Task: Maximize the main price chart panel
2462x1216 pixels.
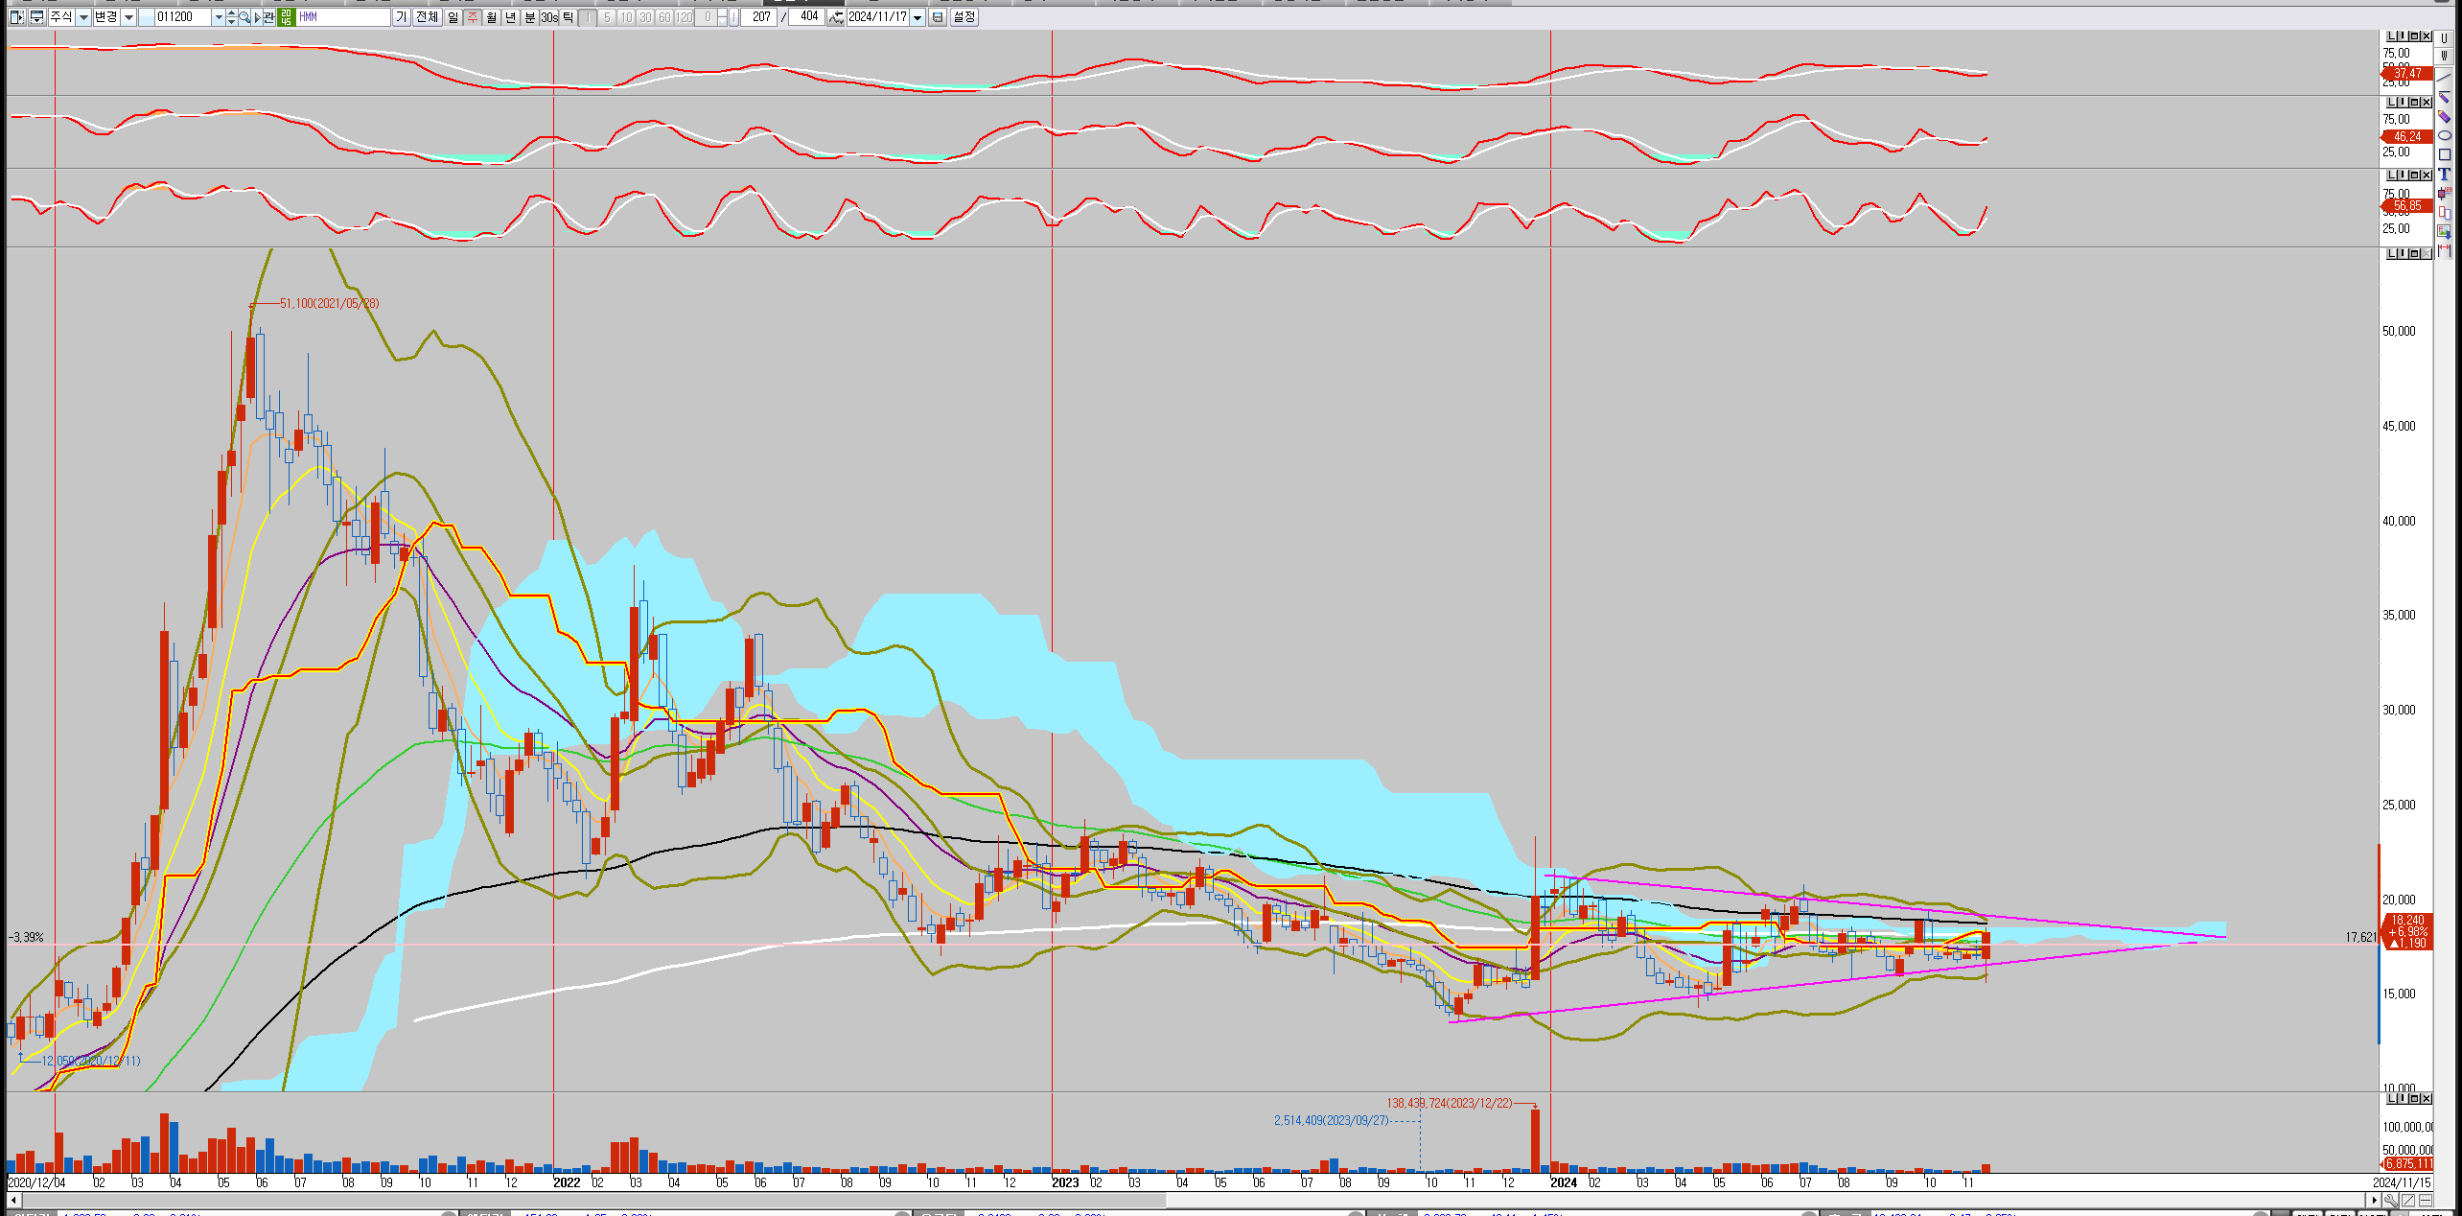Action: coord(2414,253)
